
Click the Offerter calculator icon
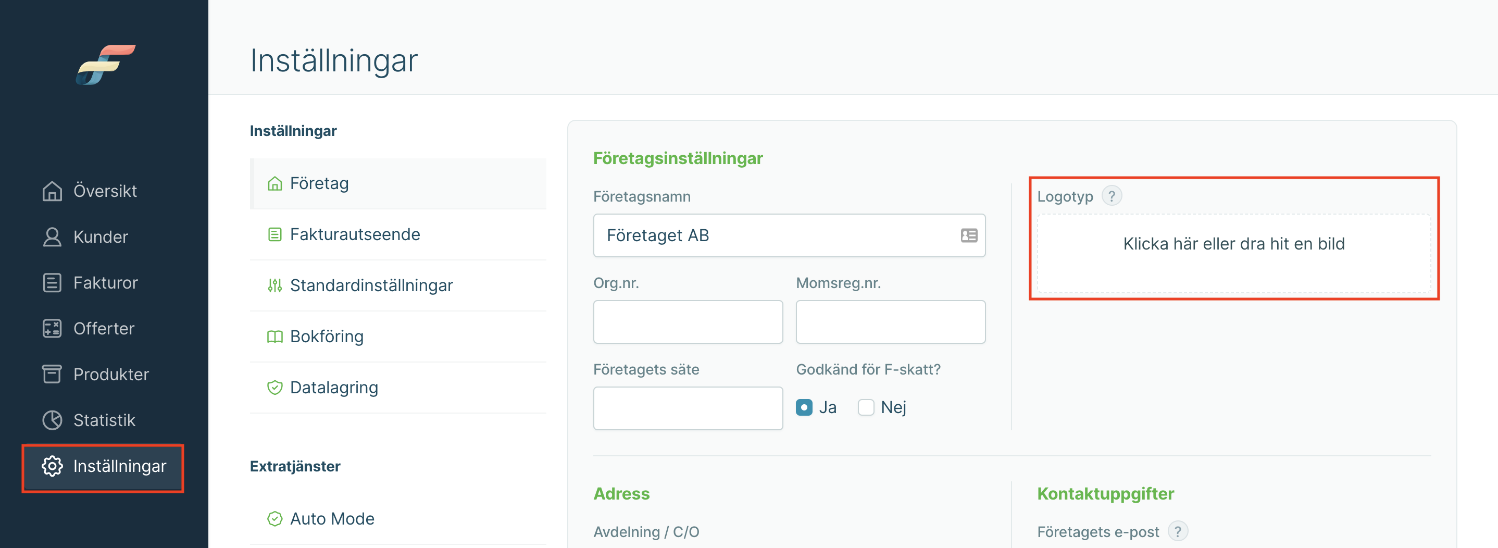(x=52, y=328)
